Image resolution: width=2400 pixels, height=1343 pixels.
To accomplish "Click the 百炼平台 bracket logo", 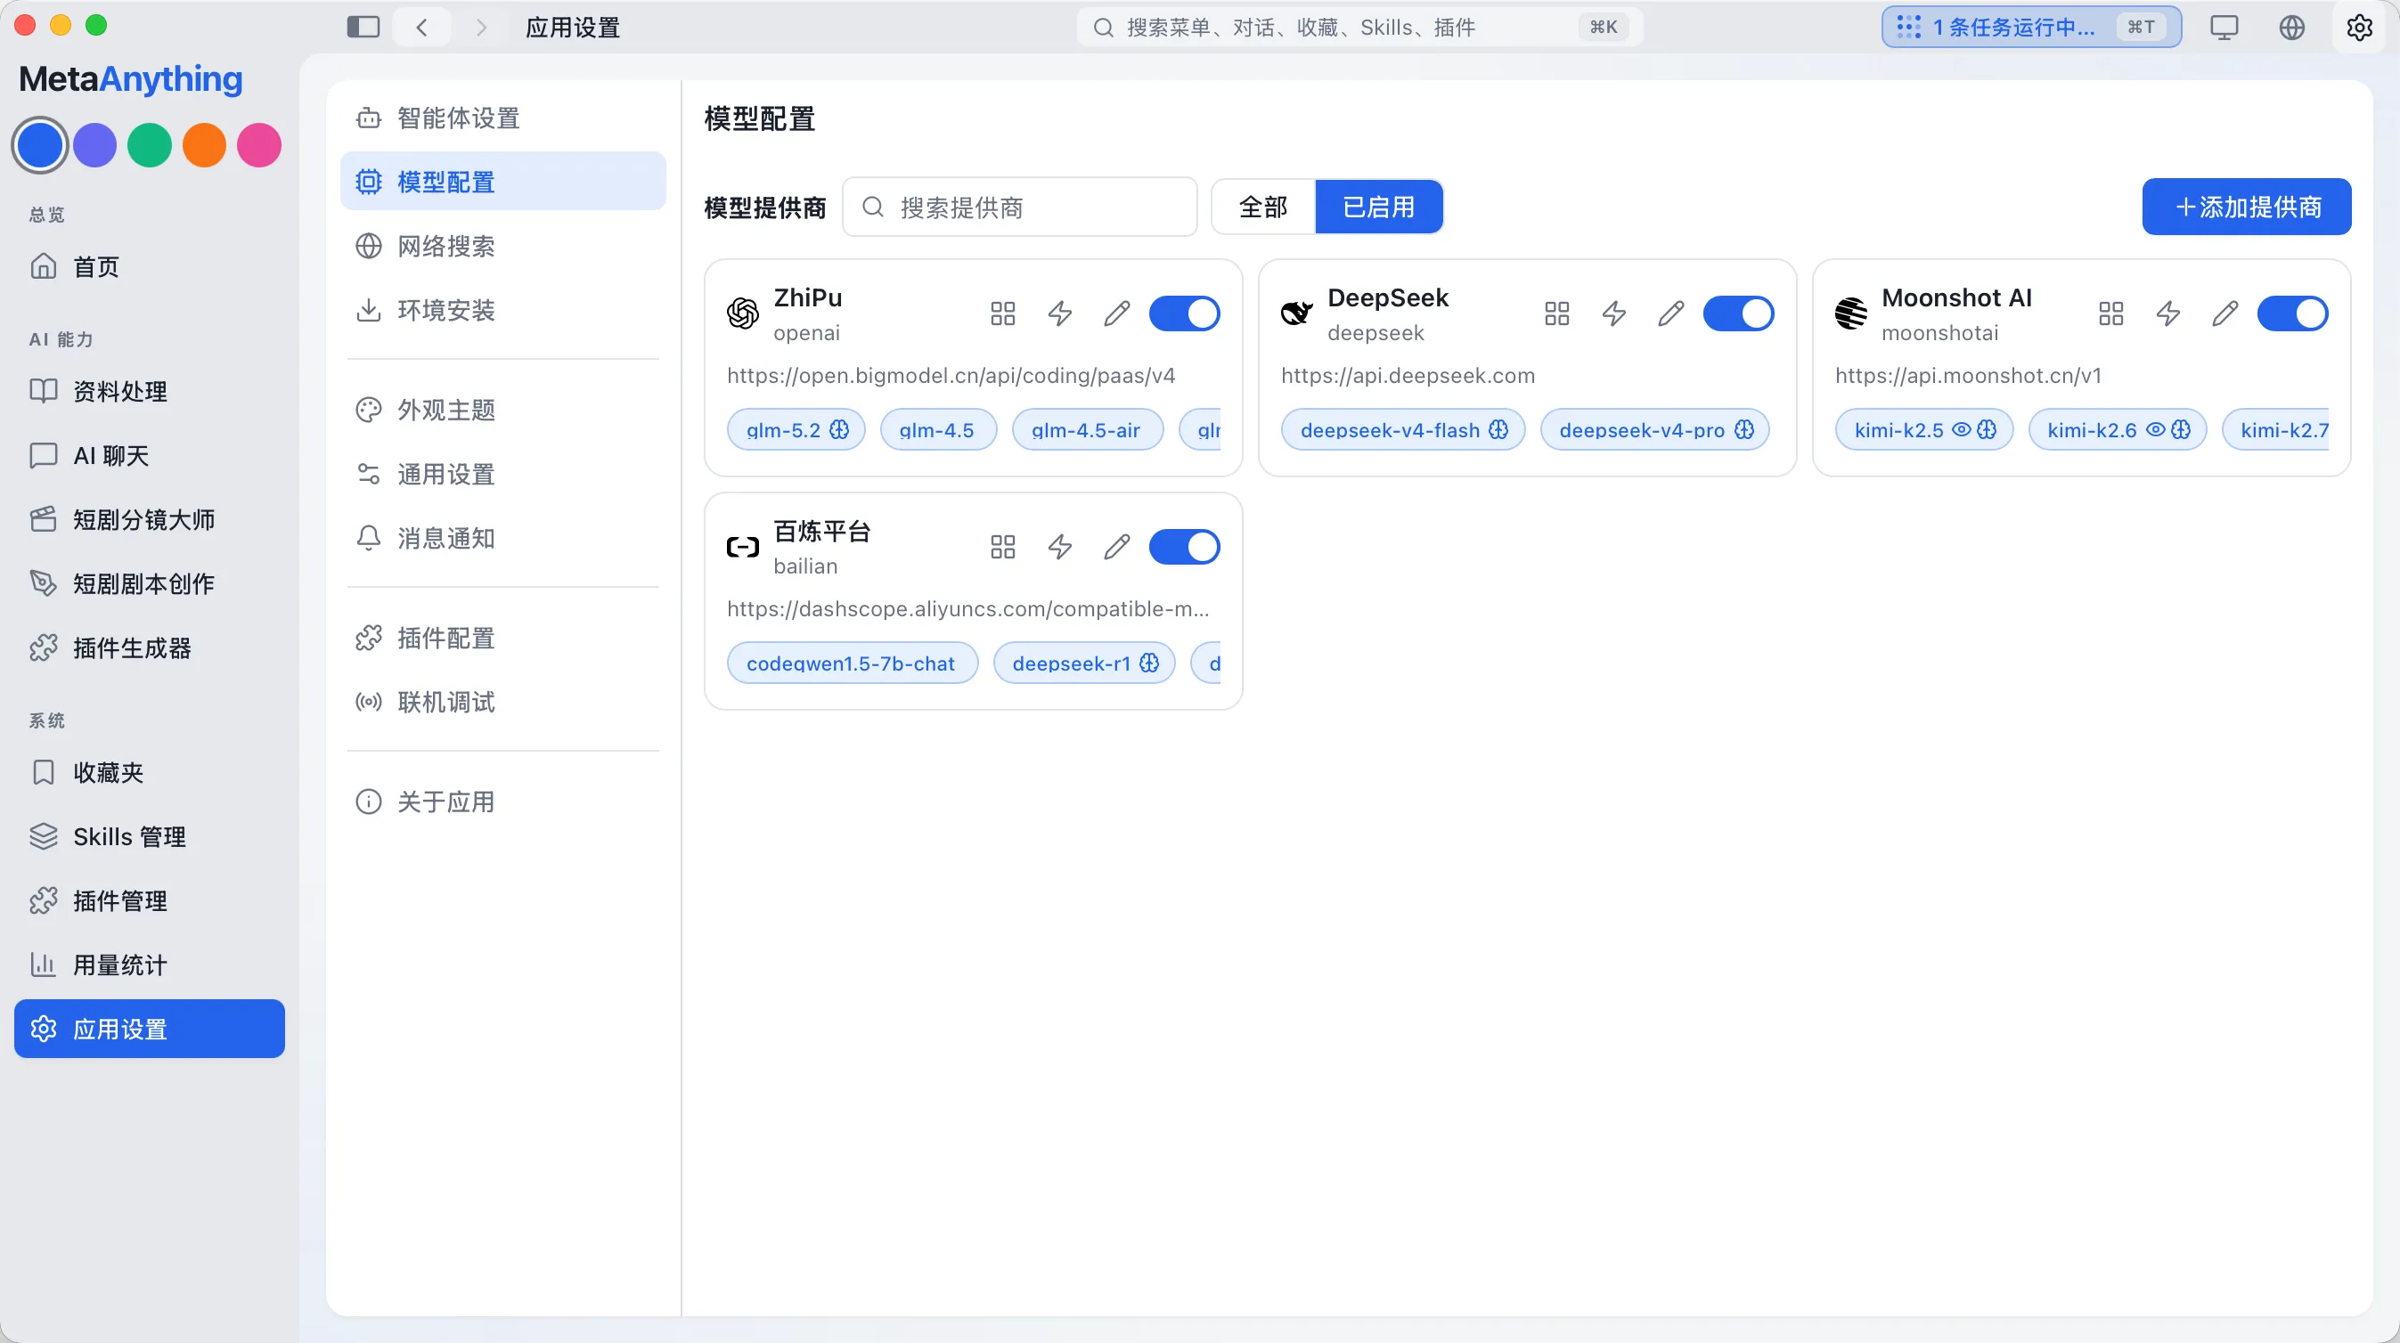I will pyautogui.click(x=743, y=547).
